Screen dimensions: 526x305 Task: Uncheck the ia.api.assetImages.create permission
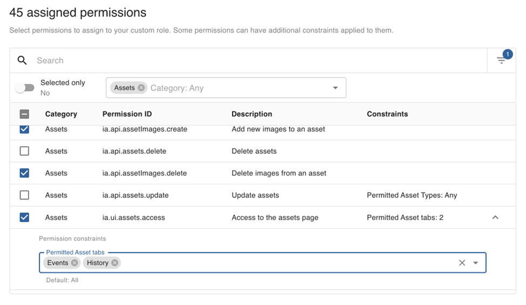[24, 130]
